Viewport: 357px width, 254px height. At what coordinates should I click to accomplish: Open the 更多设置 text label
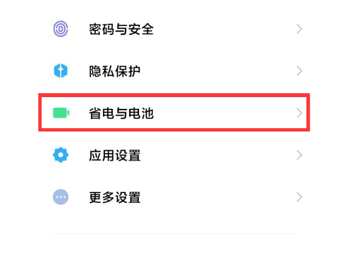point(114,197)
